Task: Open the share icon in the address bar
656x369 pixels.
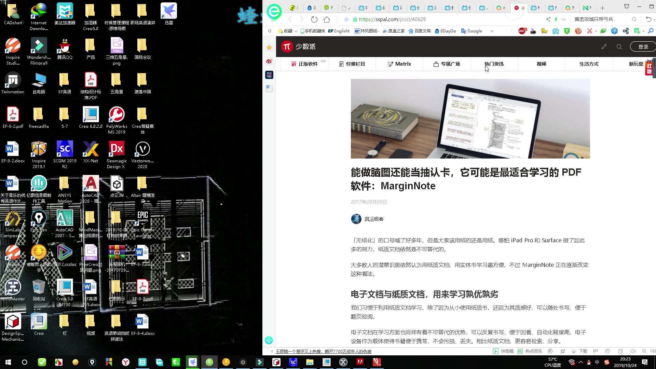Action: 548,19
